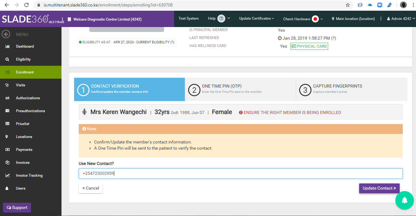Click the PHYSICAL CARD badge
Screen dimensions: 416x216
309,46
